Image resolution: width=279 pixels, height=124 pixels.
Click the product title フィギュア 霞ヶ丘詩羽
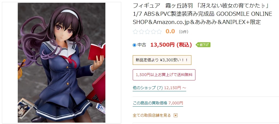[203, 14]
